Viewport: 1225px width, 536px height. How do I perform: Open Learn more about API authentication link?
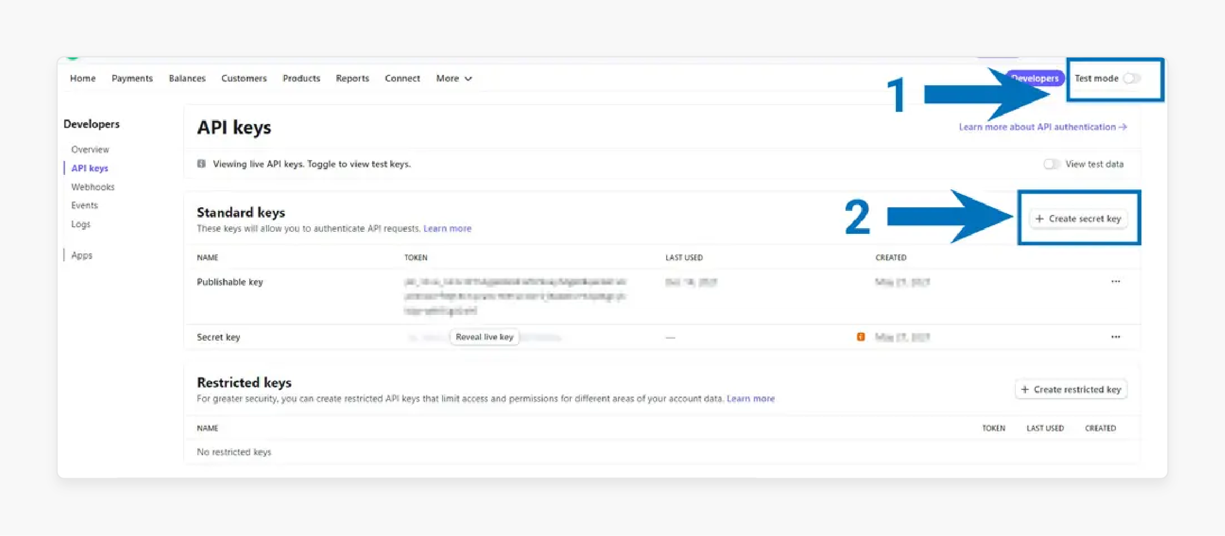[x=1043, y=127]
